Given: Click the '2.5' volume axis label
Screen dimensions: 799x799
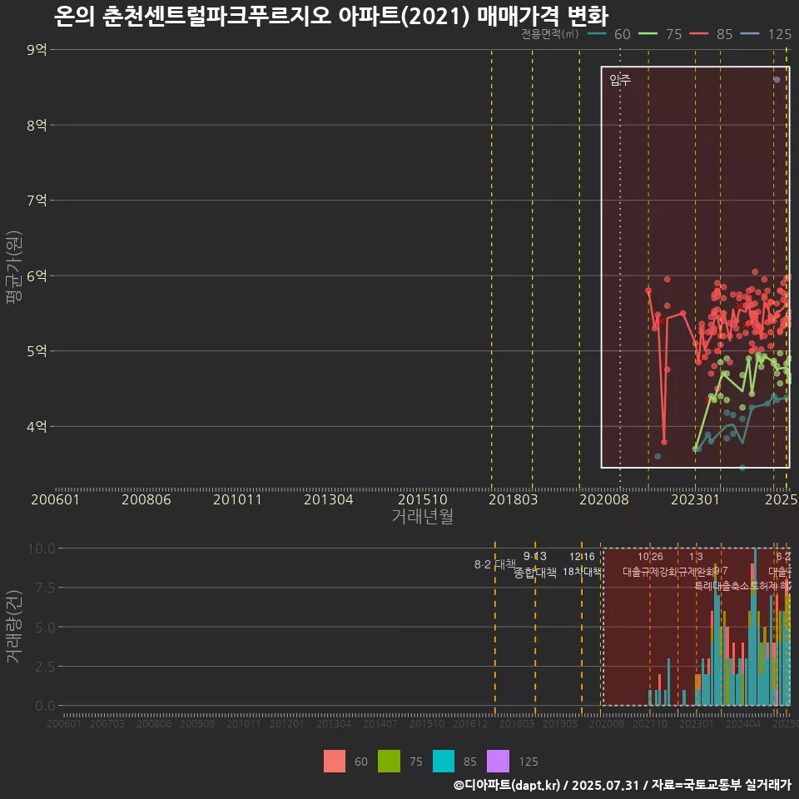Looking at the screenshot, I should coord(45,667).
